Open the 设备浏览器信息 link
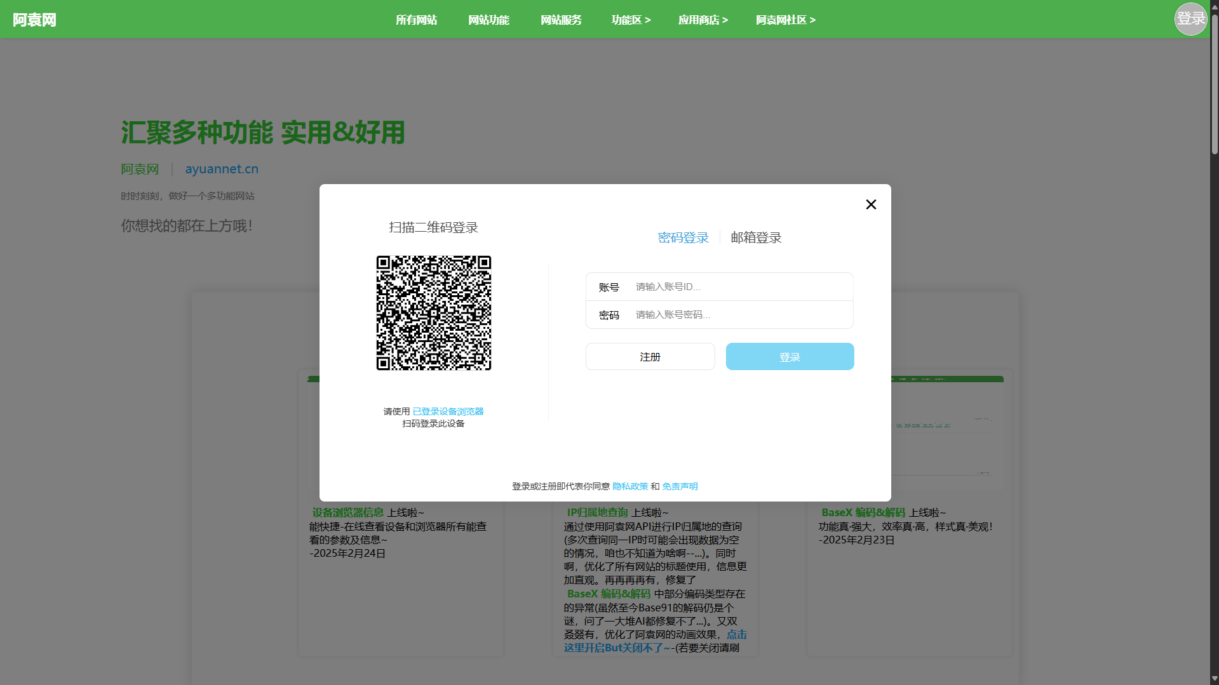 tap(347, 512)
